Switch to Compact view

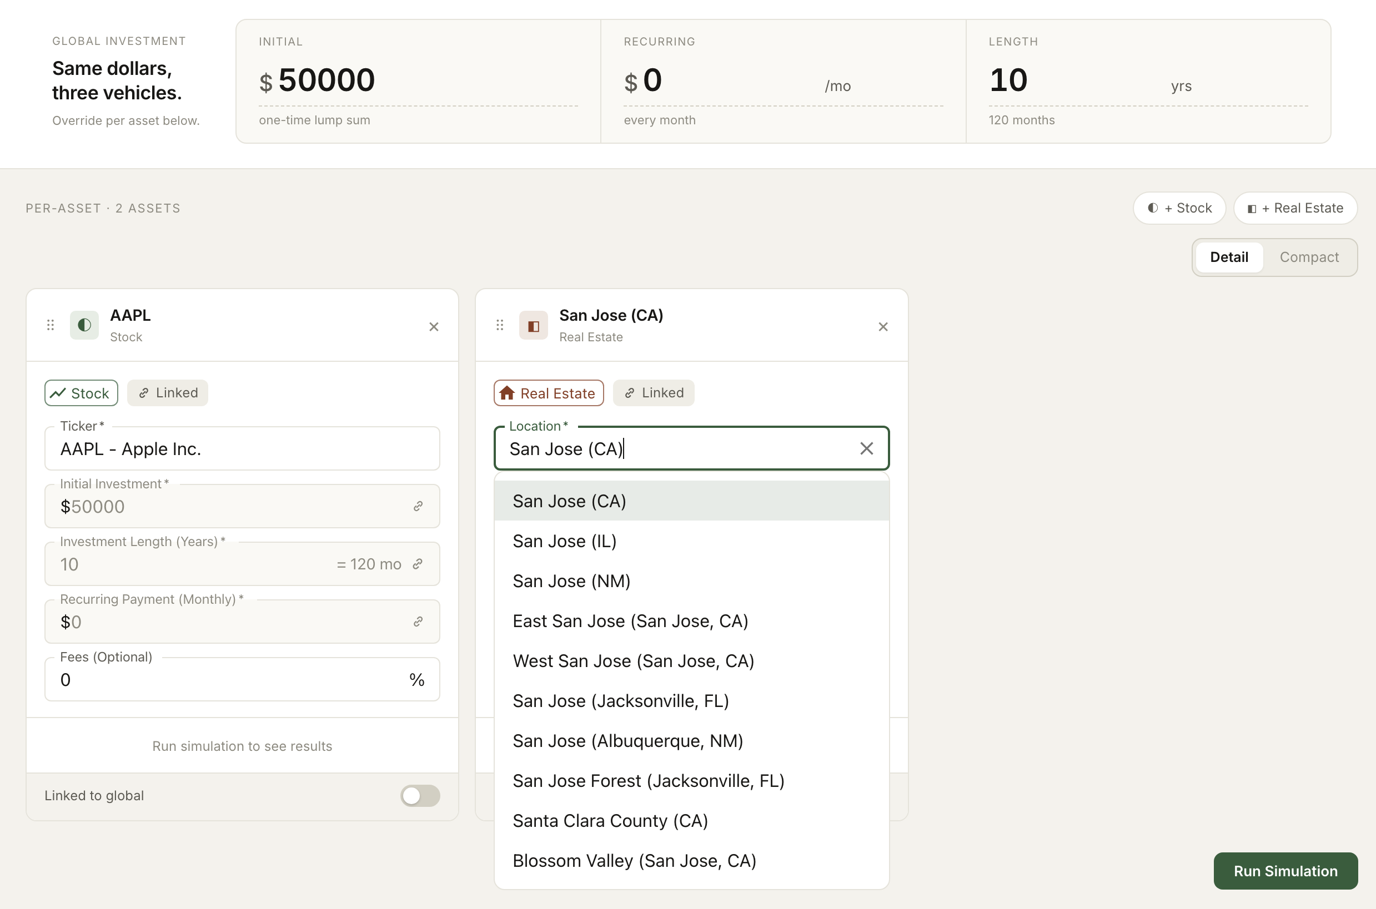pos(1309,257)
